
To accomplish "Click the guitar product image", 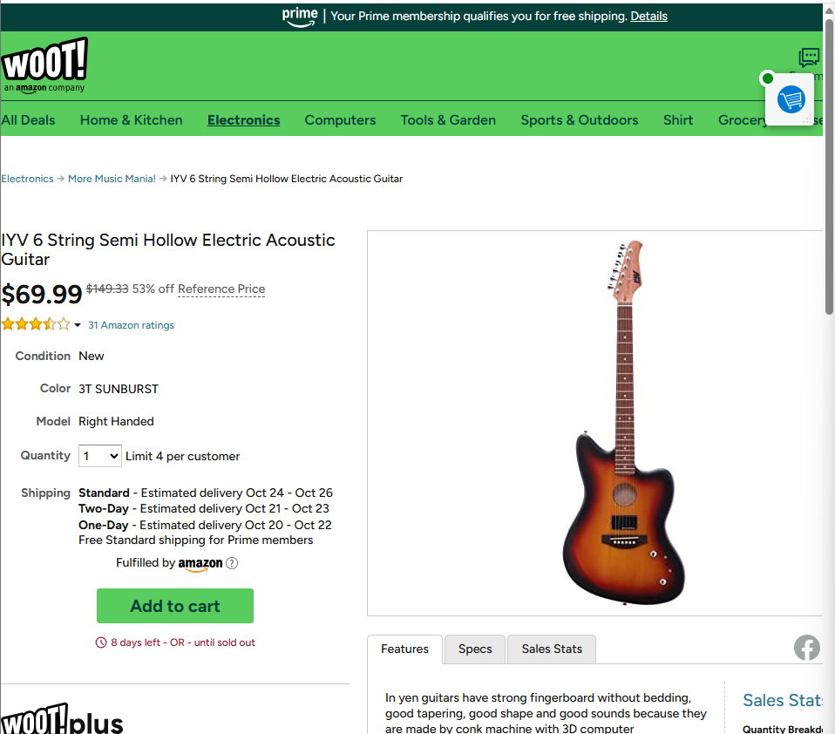I will coord(623,424).
